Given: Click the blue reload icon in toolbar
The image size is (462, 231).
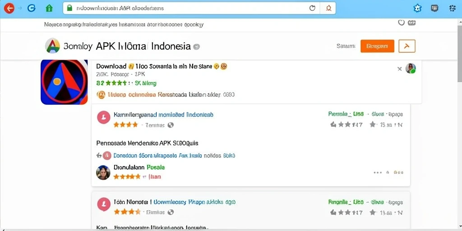Looking at the screenshot, I should point(32,8).
